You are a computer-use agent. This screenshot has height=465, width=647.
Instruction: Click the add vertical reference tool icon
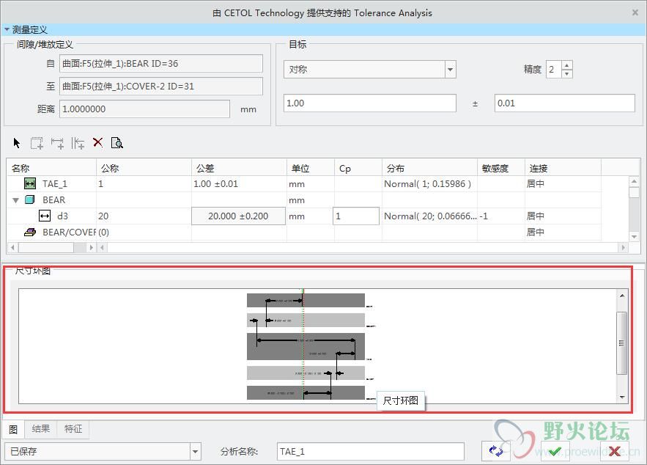pyautogui.click(x=78, y=143)
